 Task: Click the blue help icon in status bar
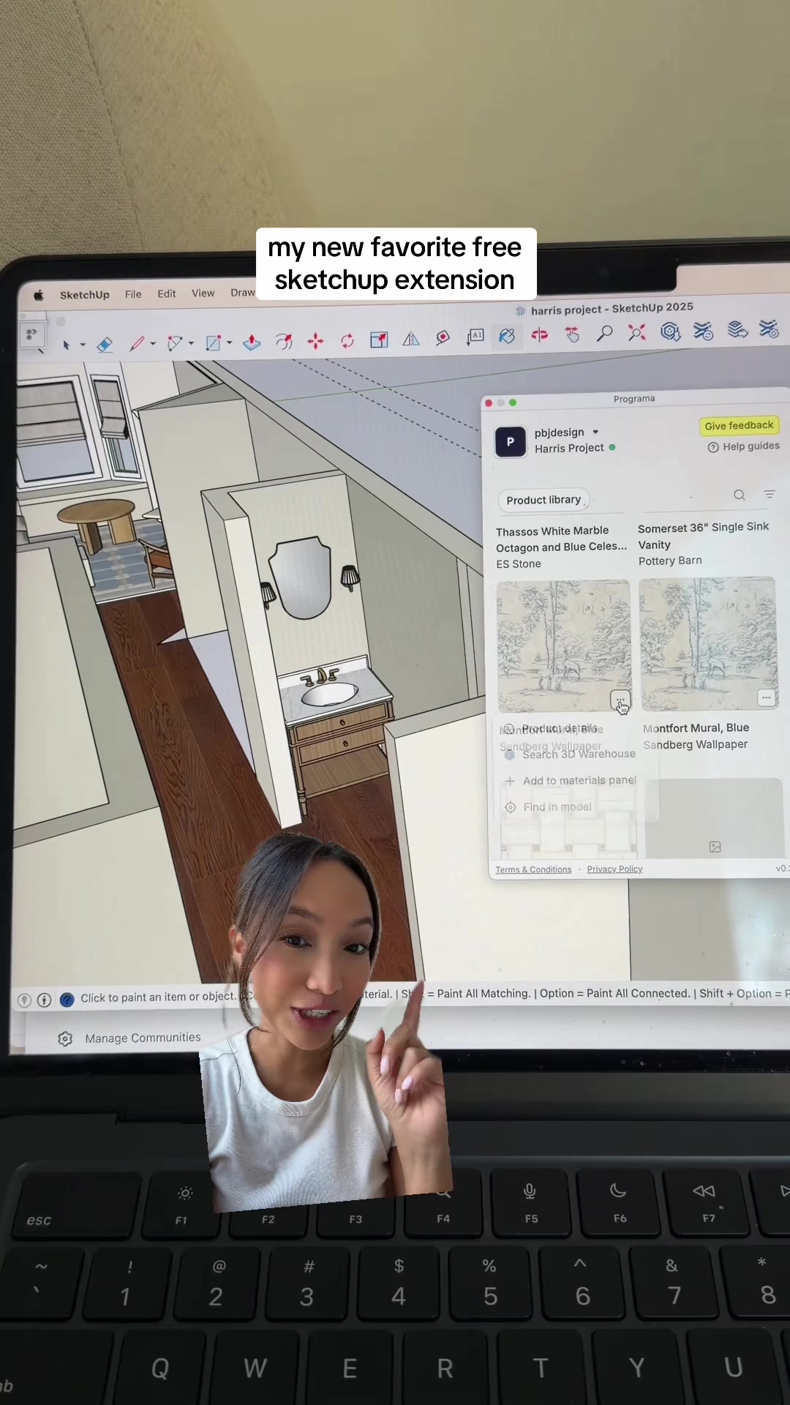point(67,1000)
